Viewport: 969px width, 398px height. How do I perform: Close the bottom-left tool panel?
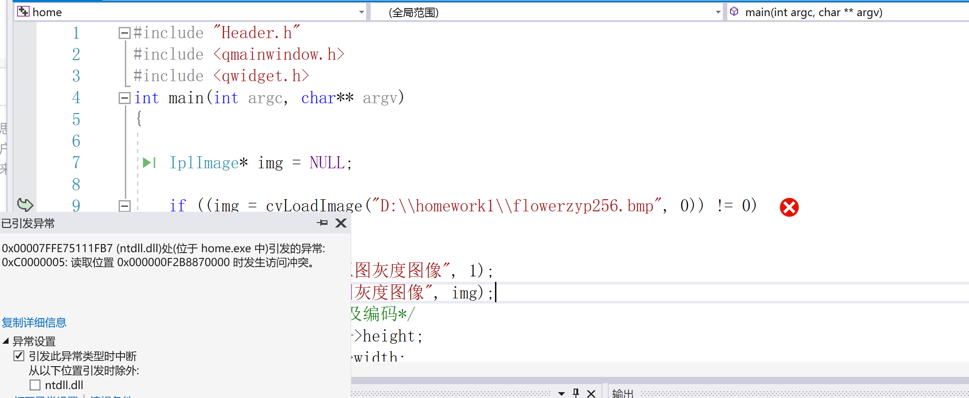(x=591, y=394)
